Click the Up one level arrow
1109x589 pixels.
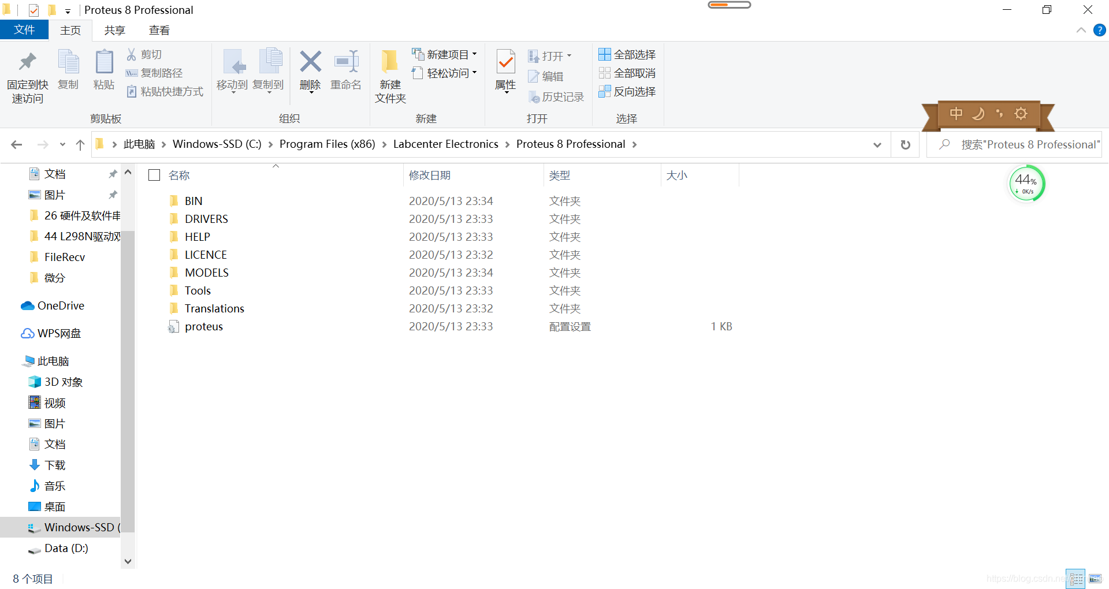click(80, 144)
